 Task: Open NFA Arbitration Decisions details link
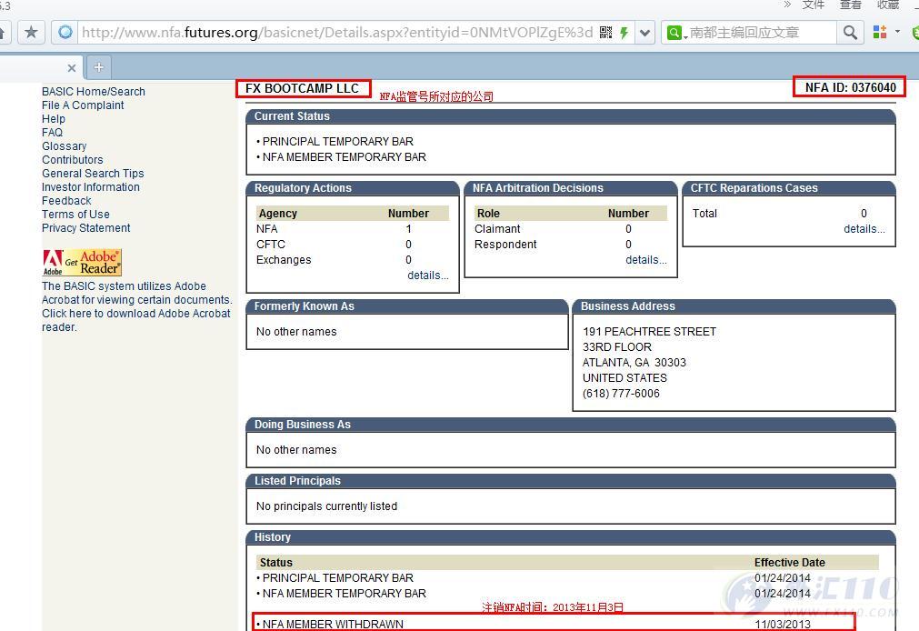(x=646, y=260)
